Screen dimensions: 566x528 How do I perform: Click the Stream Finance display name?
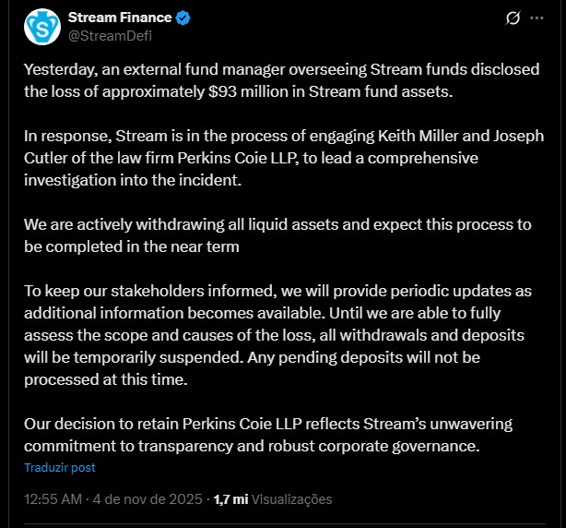coord(121,18)
